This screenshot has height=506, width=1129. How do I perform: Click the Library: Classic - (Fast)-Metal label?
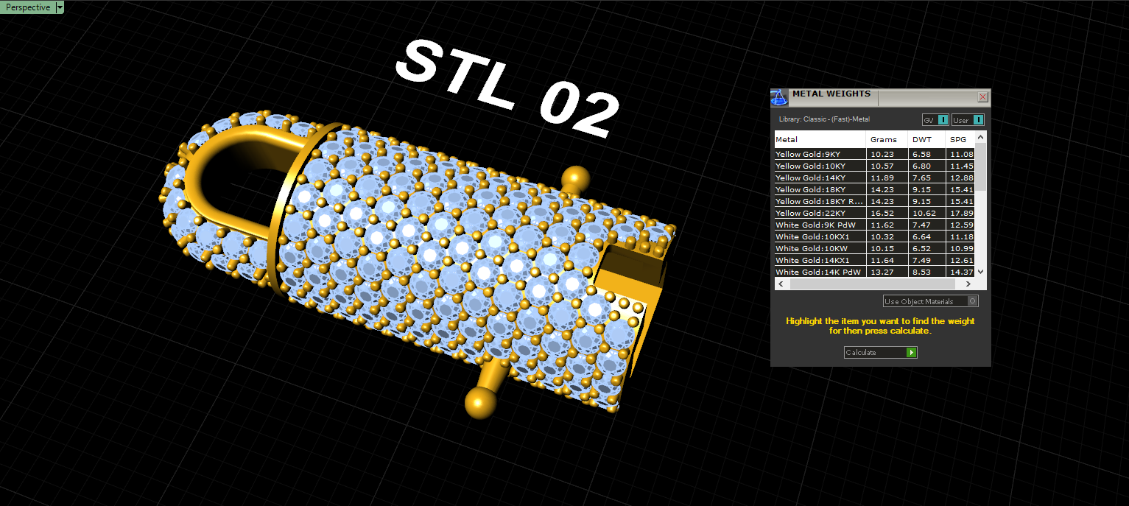(825, 119)
